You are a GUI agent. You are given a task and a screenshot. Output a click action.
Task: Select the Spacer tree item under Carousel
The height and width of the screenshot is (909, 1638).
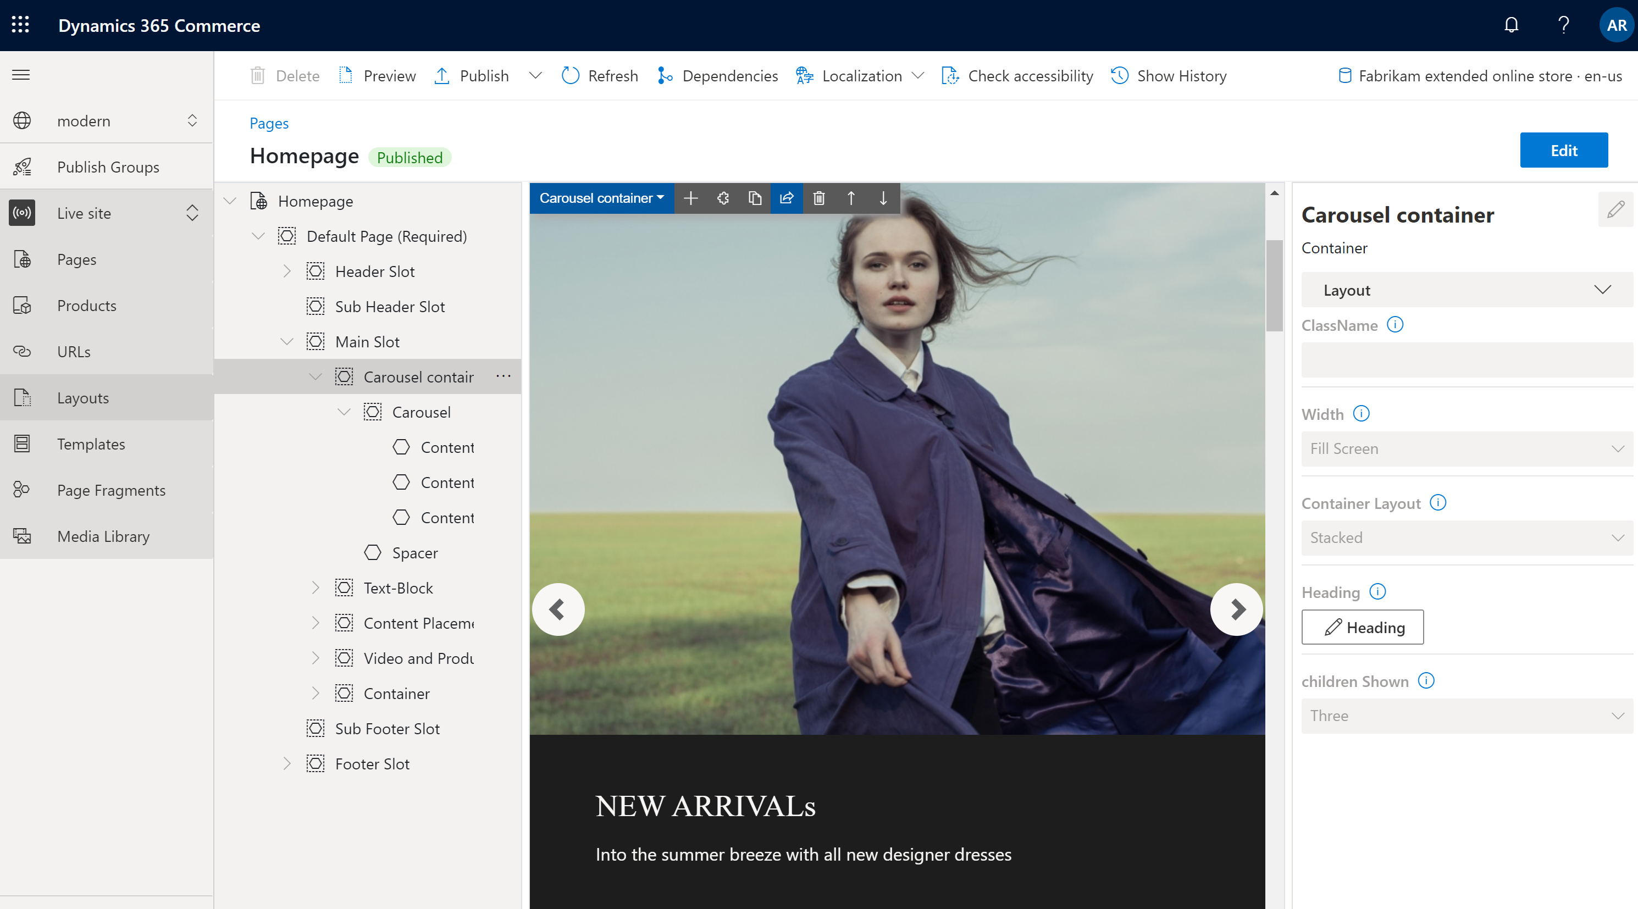click(x=416, y=553)
